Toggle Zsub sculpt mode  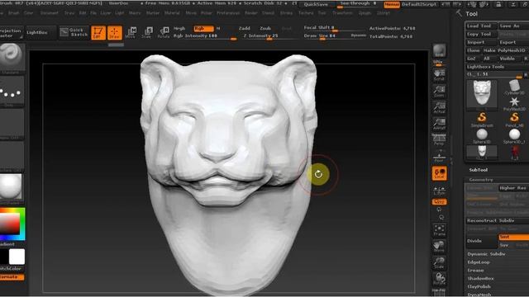(265, 28)
